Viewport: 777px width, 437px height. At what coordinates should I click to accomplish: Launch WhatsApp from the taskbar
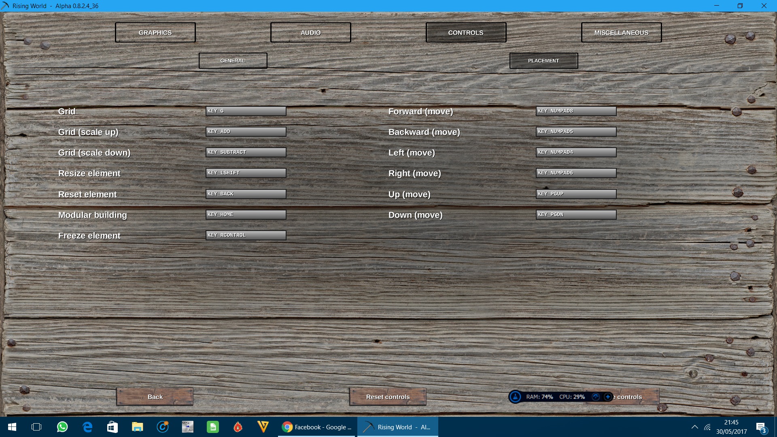pos(62,427)
